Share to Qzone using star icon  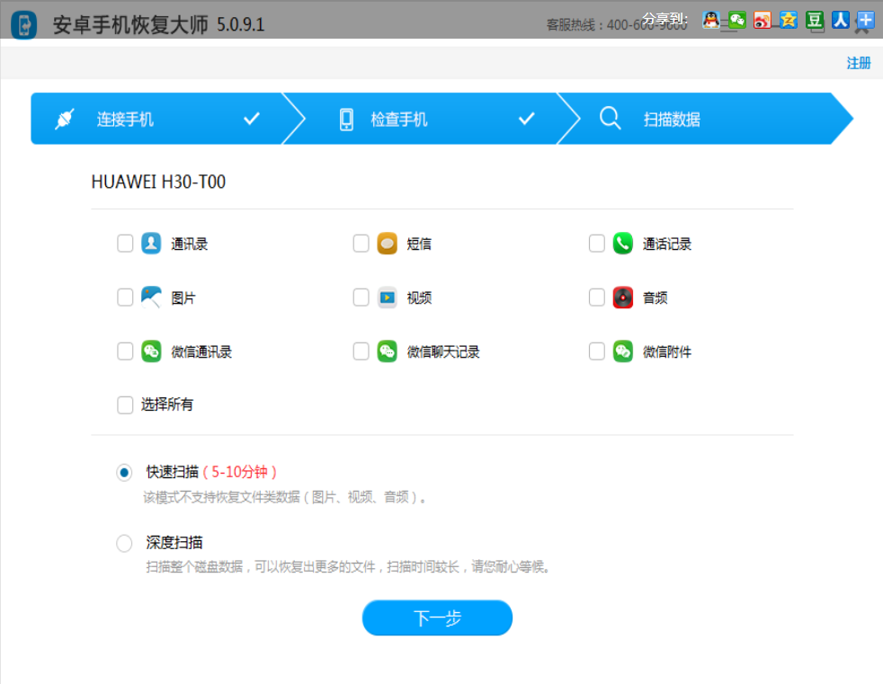click(x=789, y=20)
